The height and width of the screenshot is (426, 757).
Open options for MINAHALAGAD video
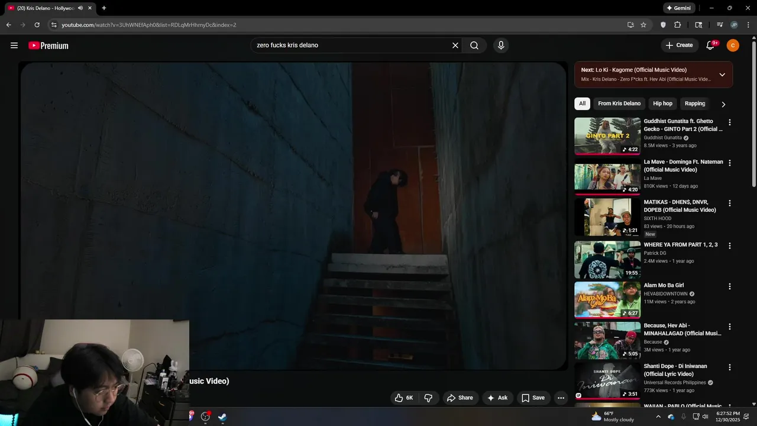coord(729,327)
